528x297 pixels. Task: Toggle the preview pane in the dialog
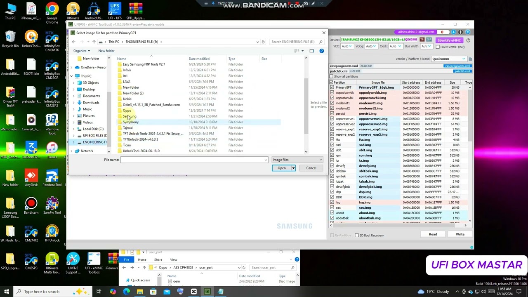coord(312,51)
